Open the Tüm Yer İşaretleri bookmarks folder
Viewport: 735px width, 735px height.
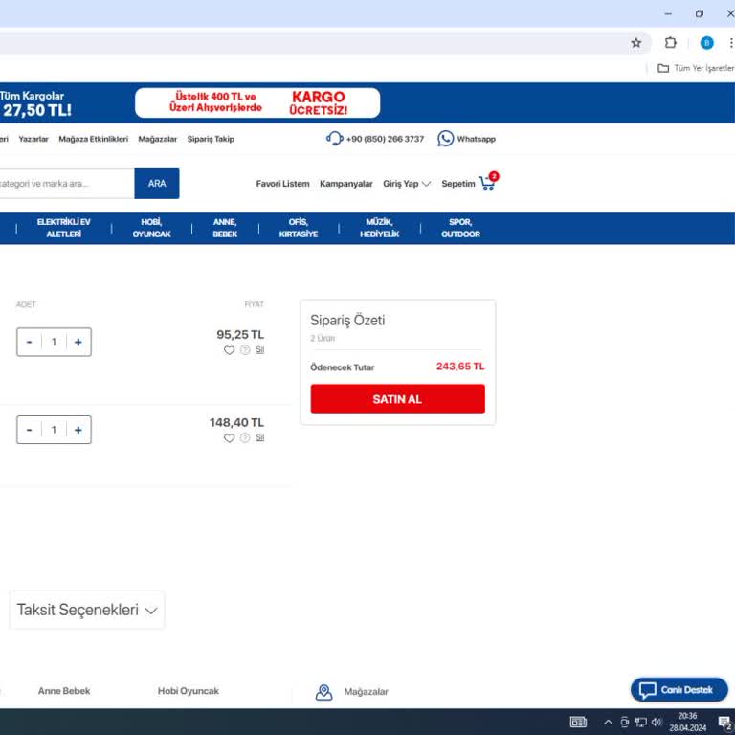(x=696, y=68)
